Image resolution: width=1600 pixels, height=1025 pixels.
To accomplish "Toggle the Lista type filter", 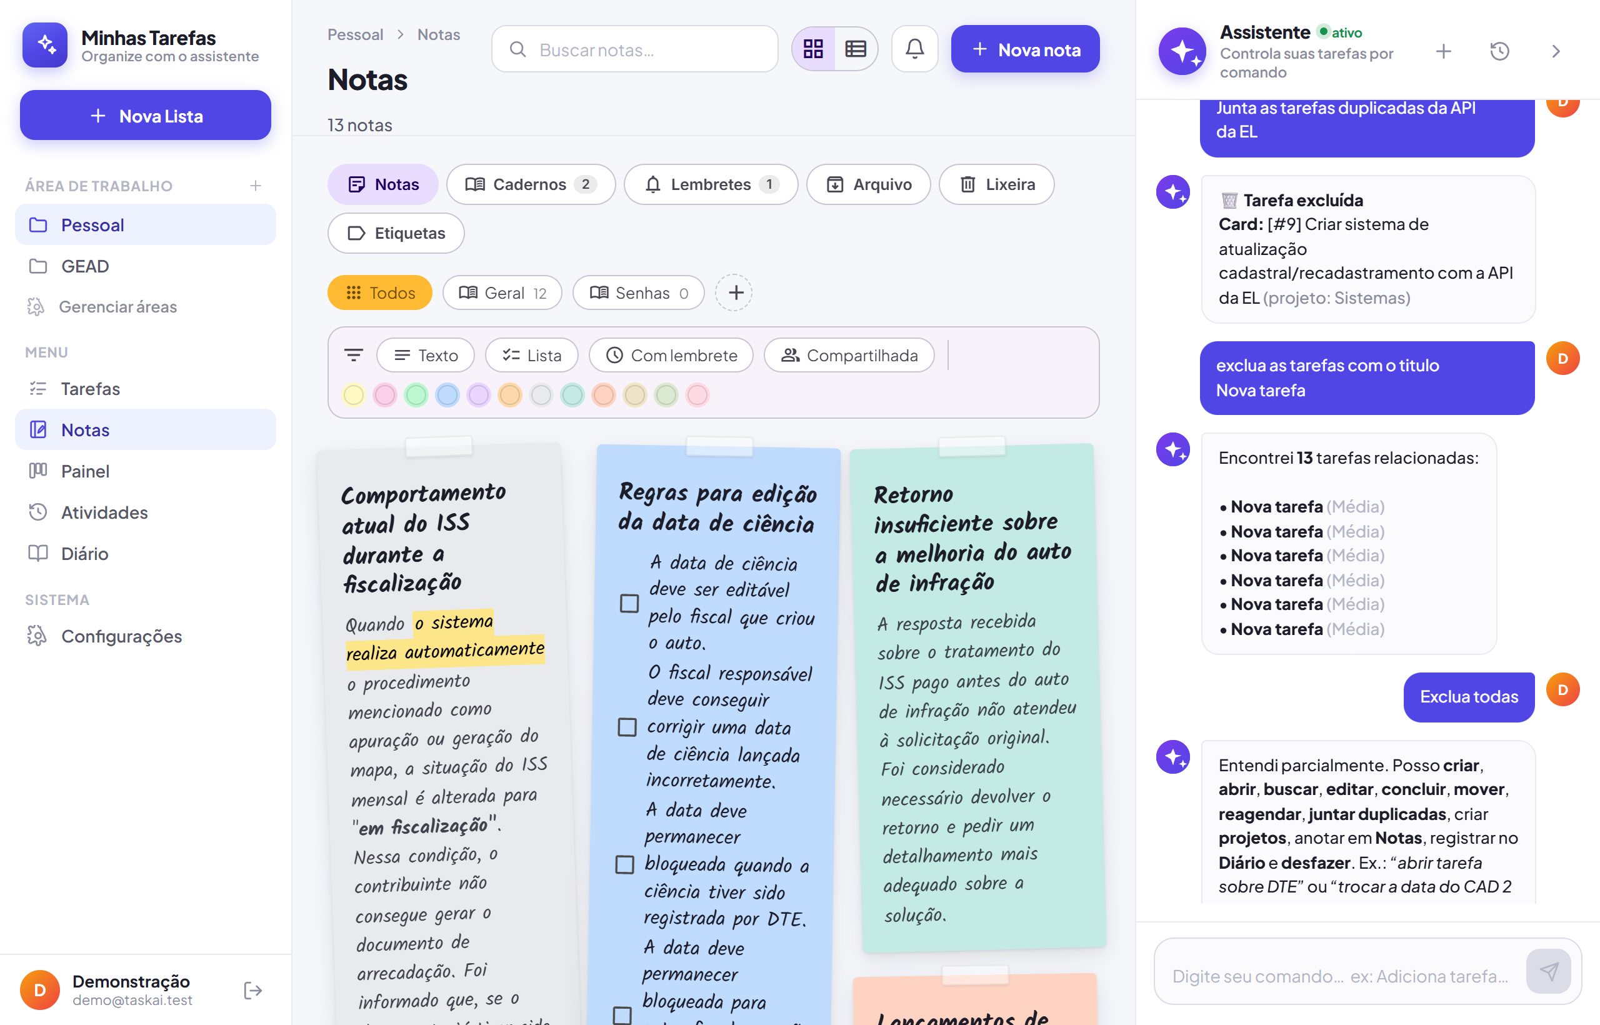I will 532,356.
